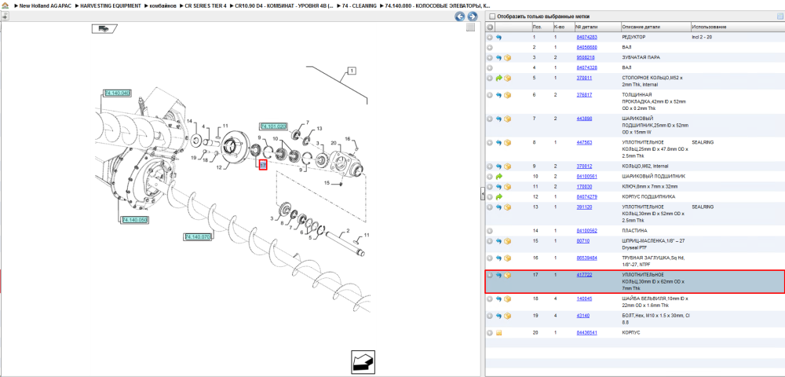Sort by 'Поз.' column header
The image size is (785, 377).
coord(542,27)
